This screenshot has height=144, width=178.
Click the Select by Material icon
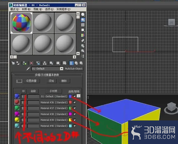click(x=83, y=51)
